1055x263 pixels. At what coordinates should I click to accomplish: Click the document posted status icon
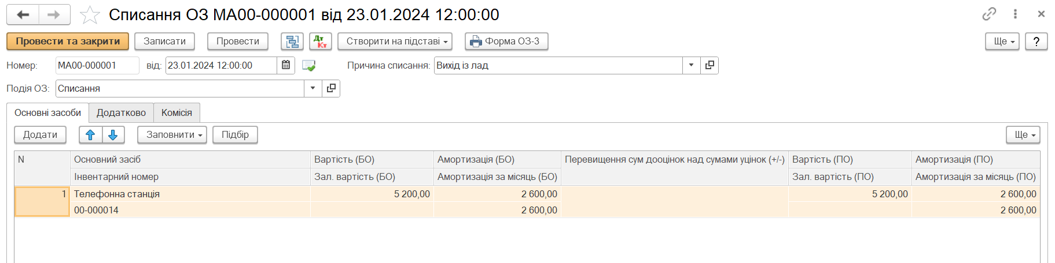coord(309,66)
